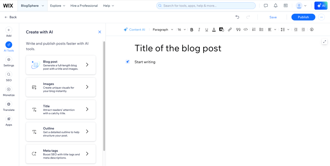330x166 pixels.
Task: Open the more actions ellipsis
Action: [x=321, y=17]
